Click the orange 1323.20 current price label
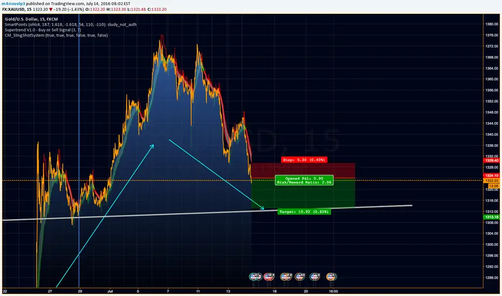 (x=491, y=181)
